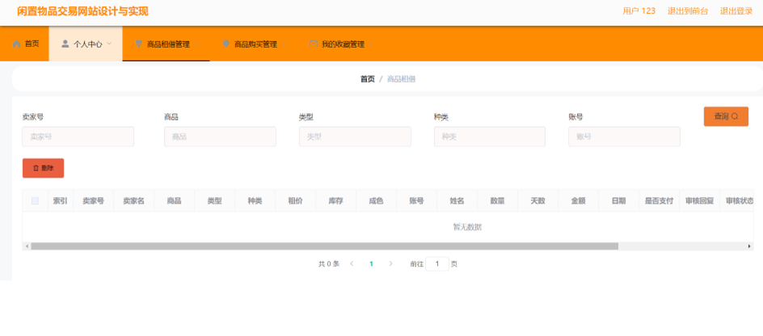Click the person icon beside 个人中心

point(65,44)
